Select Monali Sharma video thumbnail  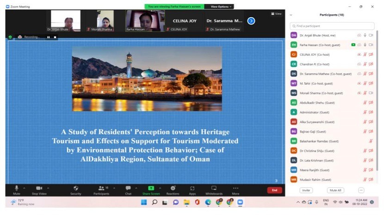105,21
